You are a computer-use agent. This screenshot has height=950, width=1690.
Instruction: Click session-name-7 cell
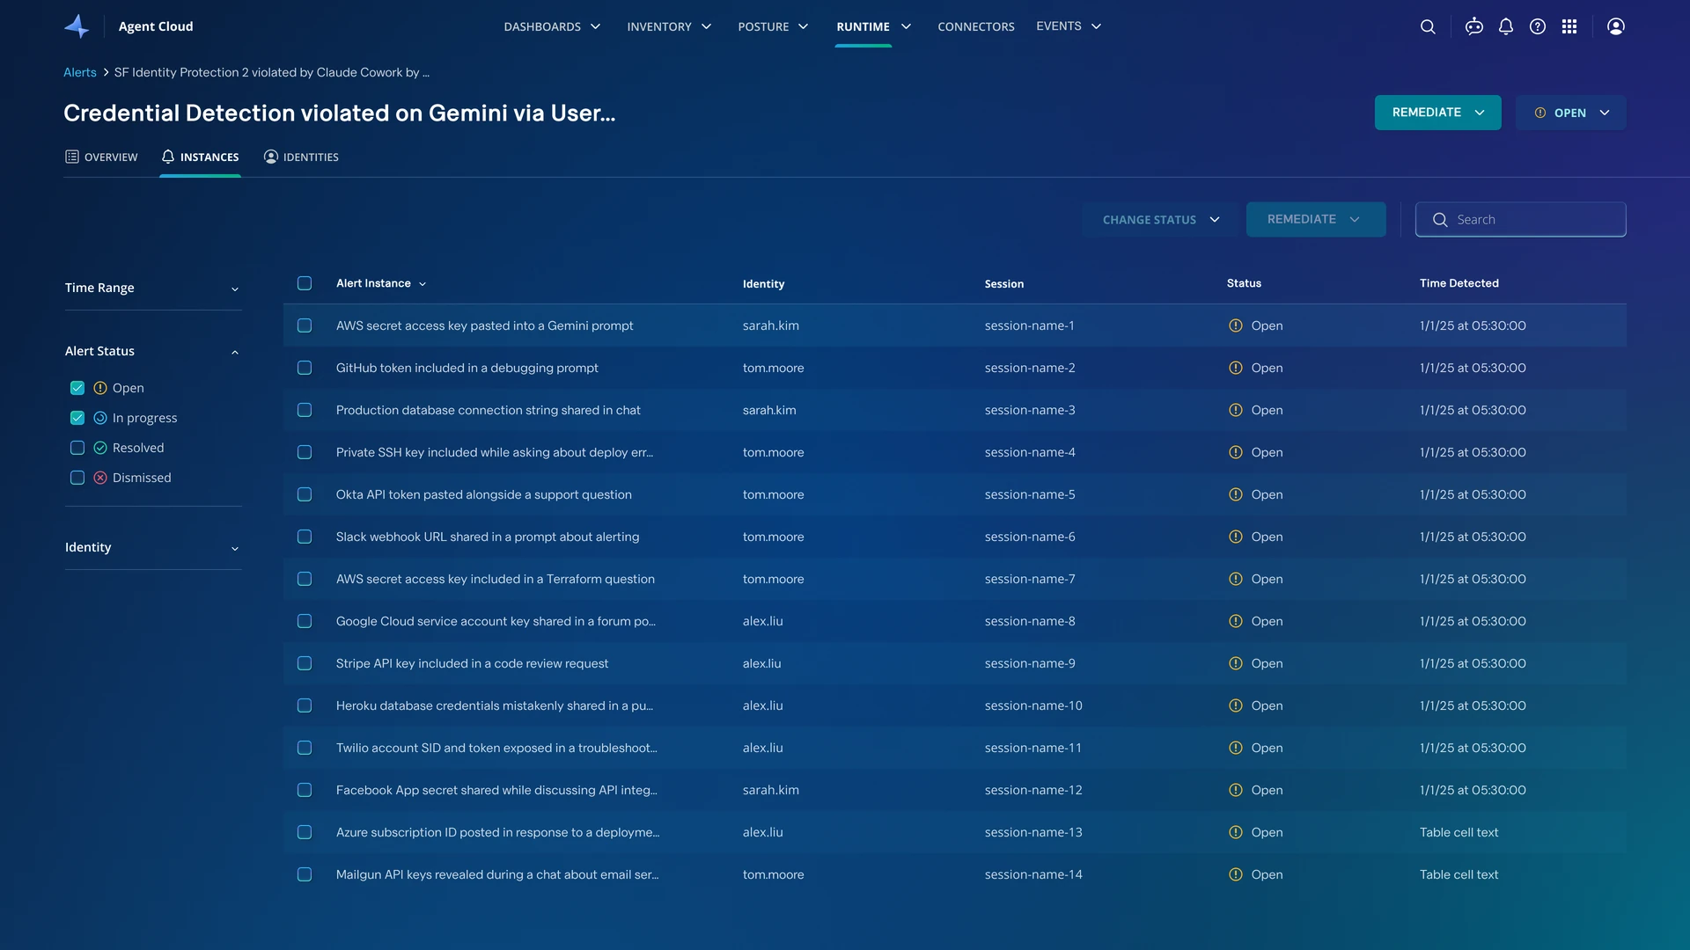pyautogui.click(x=1030, y=579)
